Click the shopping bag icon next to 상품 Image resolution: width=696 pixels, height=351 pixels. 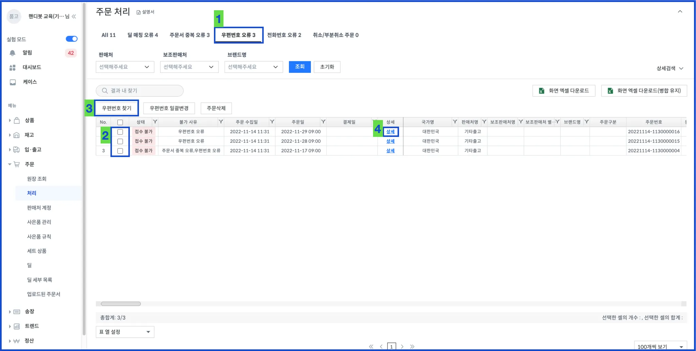pyautogui.click(x=17, y=120)
